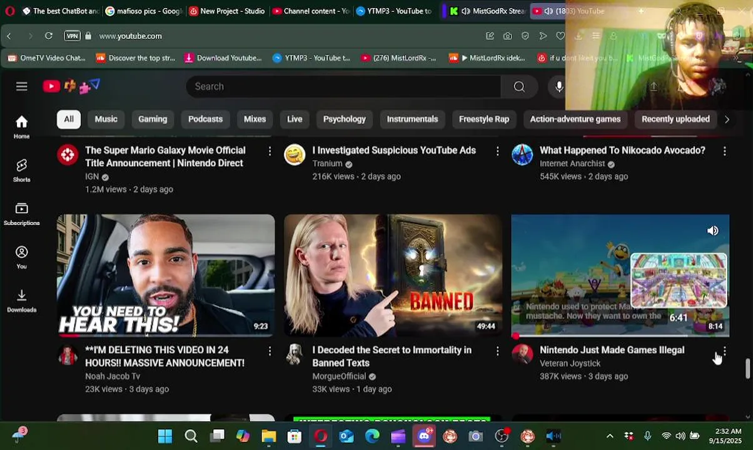Open the Noah Jacob Tv channel avatar
Viewport: 753px width, 450px height.
(68, 354)
